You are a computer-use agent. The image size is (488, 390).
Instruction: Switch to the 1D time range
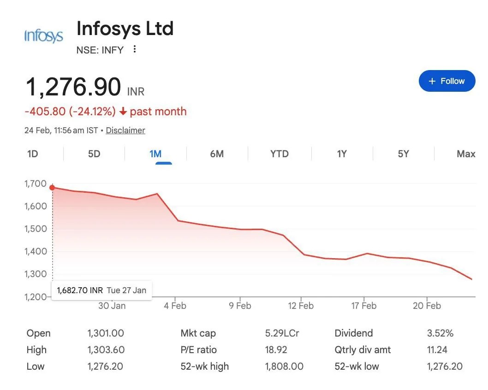click(x=32, y=154)
